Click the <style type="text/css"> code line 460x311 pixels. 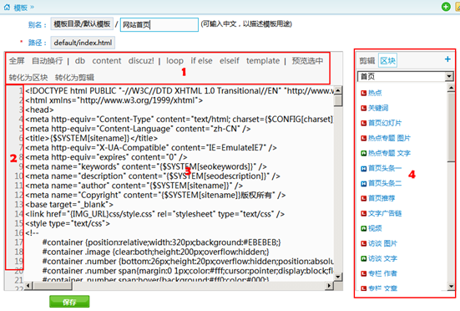[68, 223]
